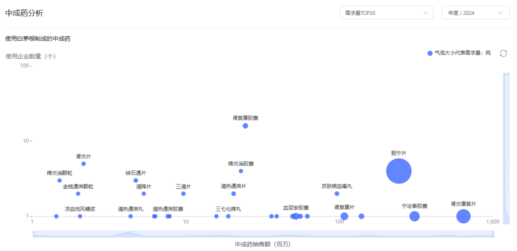Click the 三七化痔丸 data point

[228, 217]
